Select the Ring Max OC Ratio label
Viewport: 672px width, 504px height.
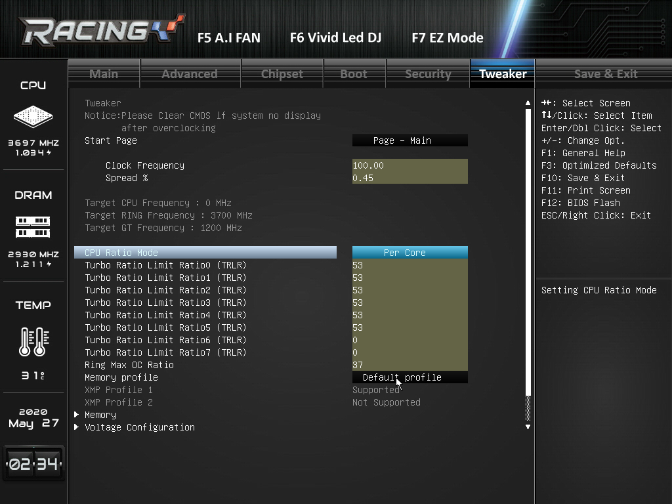click(129, 365)
